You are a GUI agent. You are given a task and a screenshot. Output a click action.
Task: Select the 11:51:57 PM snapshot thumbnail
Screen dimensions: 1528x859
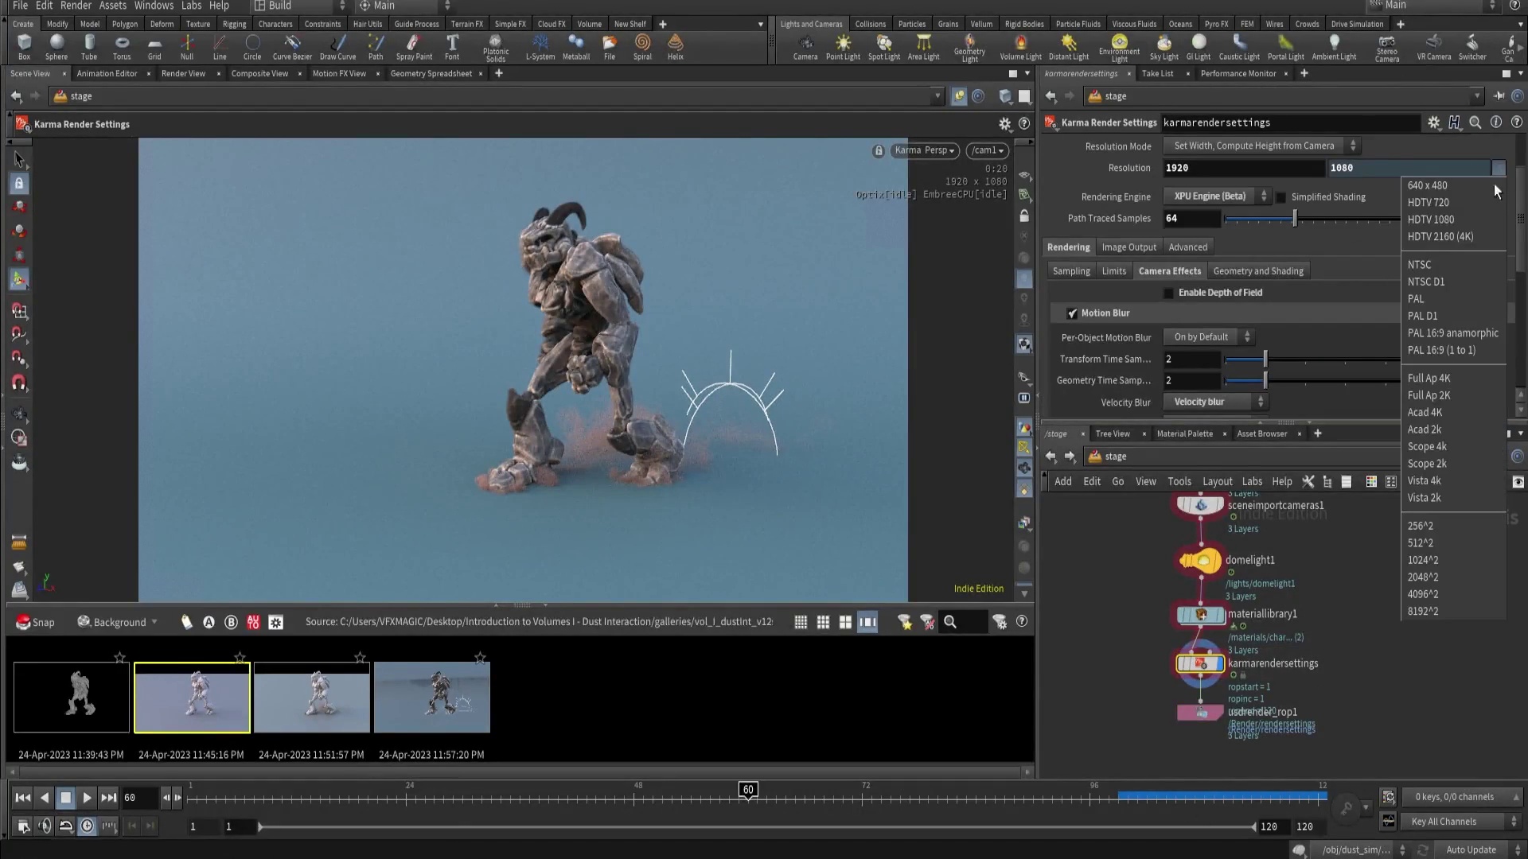pyautogui.click(x=312, y=698)
